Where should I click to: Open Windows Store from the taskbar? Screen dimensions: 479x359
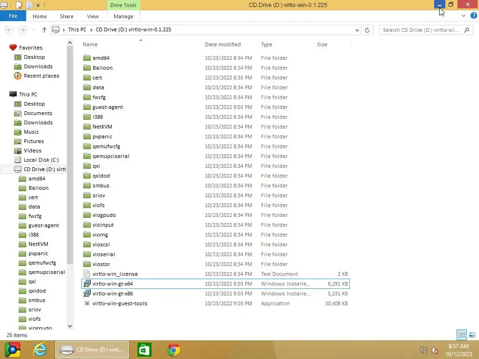click(x=145, y=350)
